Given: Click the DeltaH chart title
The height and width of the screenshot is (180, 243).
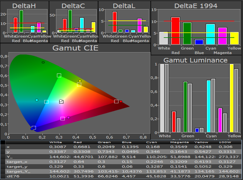Looking at the screenshot, I should [x=24, y=6].
